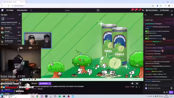Click the embedded picture-in-picture webcam overlay
Image resolution: width=174 pixels, height=98 pixels.
pyautogui.click(x=38, y=41)
